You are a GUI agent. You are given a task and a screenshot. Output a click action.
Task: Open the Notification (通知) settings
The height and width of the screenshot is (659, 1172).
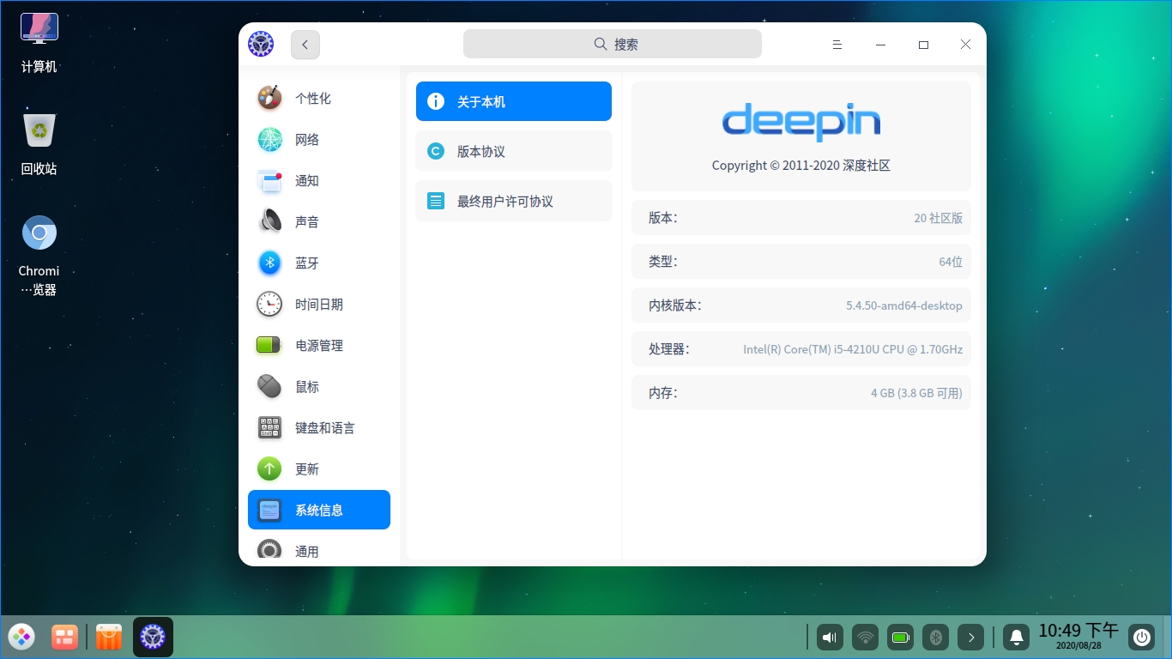pos(307,181)
